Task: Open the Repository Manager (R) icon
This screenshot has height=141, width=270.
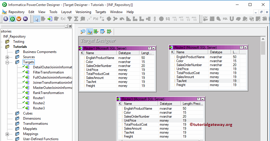Action: click(x=6, y=19)
